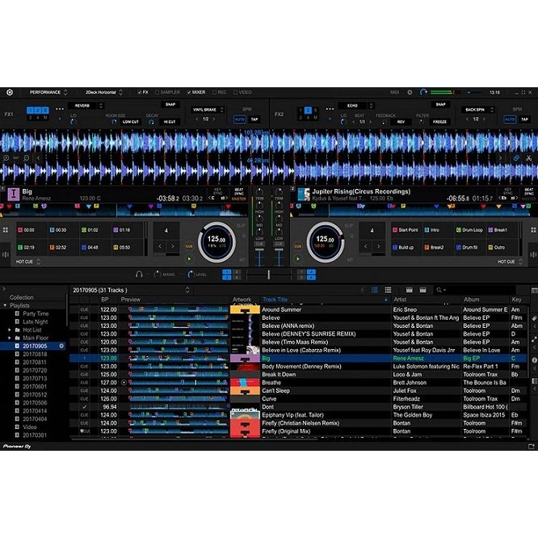Click the rekordbox logo icon at top left

8,92
